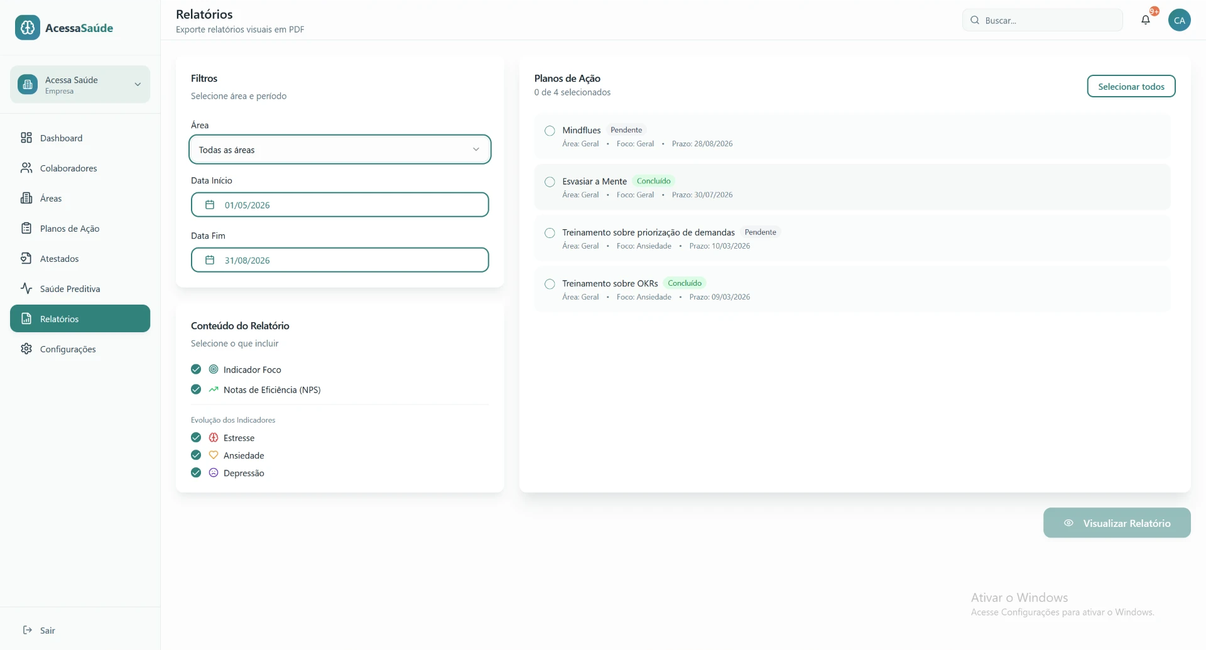The image size is (1206, 650).
Task: Click the Saúde Preditiva pulse icon
Action: tap(26, 288)
